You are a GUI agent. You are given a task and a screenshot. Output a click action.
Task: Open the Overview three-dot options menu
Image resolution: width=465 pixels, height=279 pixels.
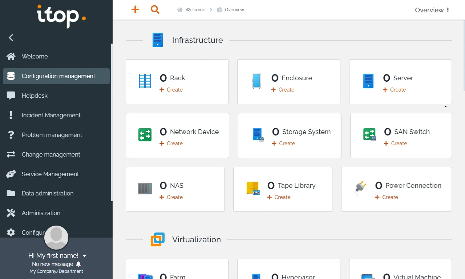[x=448, y=10]
